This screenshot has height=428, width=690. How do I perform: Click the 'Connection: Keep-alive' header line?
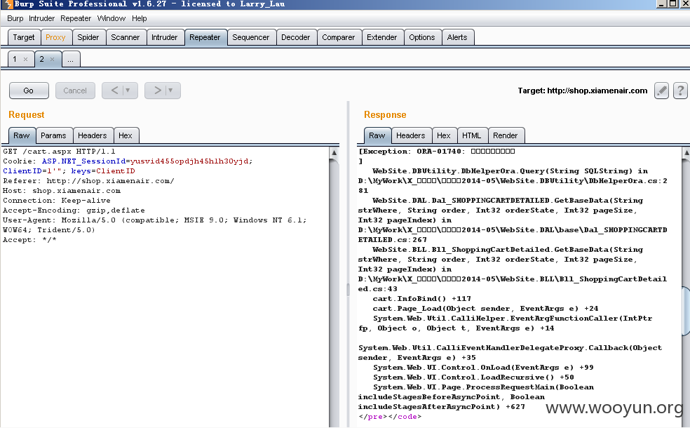(56, 201)
